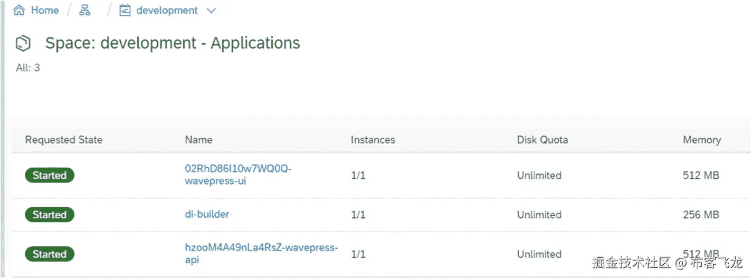Viewport: 752px width, 279px height.
Task: Click the space icon beside development breadcrumb
Action: [125, 11]
